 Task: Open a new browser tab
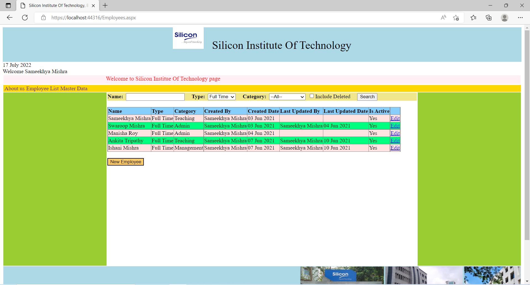105,5
